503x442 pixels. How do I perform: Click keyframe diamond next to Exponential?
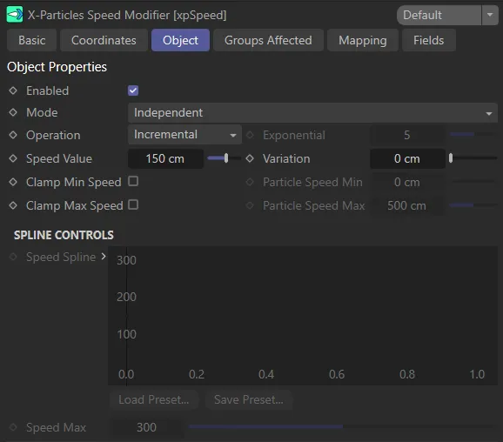[250, 135]
